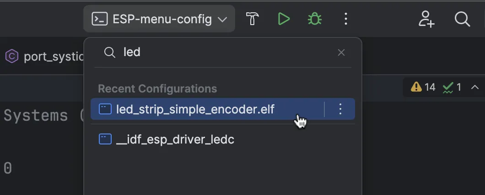The height and width of the screenshot is (195, 485).
Task: Choose the __idf_esp_driver_ledc configuration
Action: click(175, 139)
